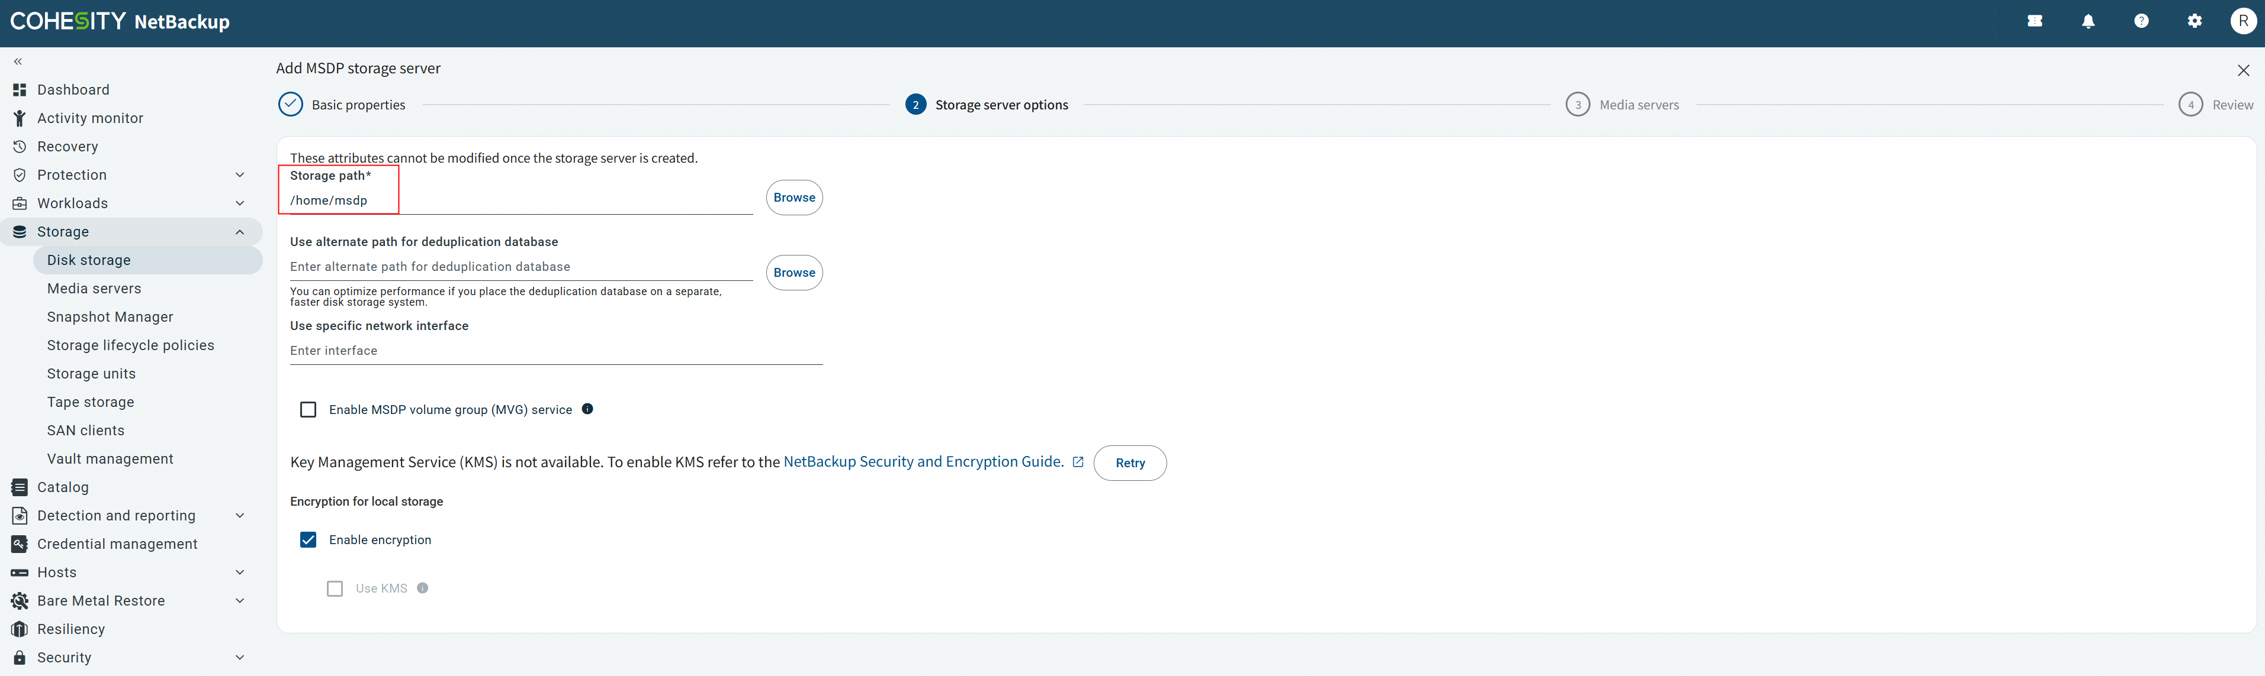Screen dimensions: 2265x676
Task: Expand the Protection menu chevron
Action: [240, 174]
